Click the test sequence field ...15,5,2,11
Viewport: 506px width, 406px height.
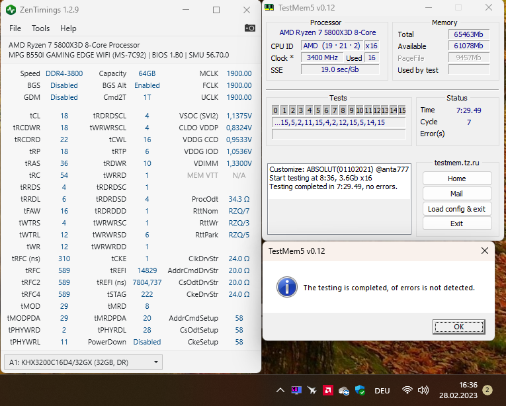coord(339,122)
